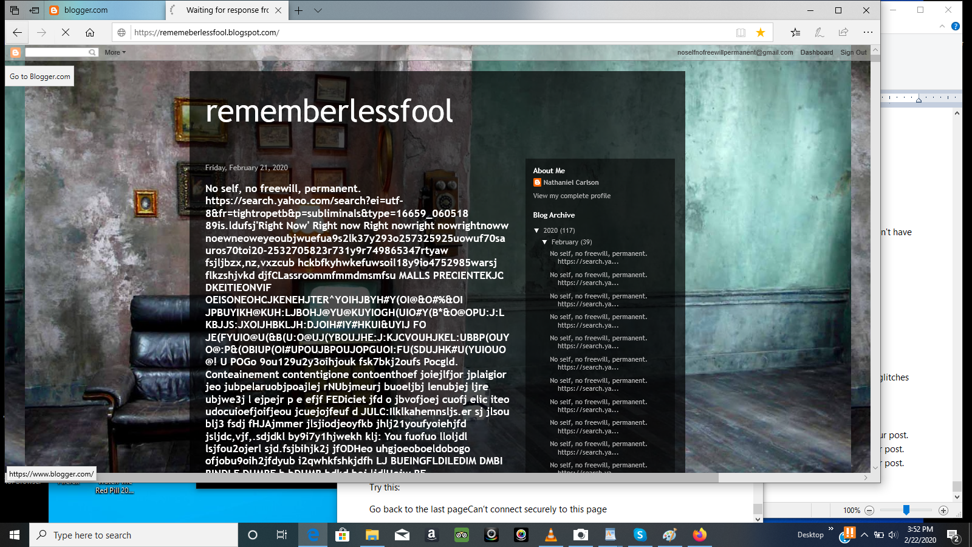Open Edge Settings and more menu
Viewport: 972px width, 547px height.
click(x=868, y=32)
